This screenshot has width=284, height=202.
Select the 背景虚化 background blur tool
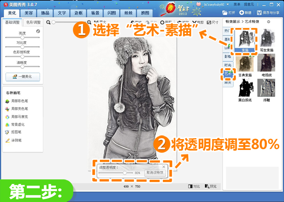pyautogui.click(x=15, y=124)
